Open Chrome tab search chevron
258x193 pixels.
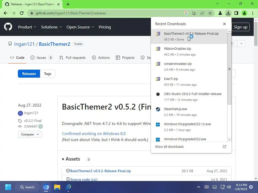click(x=217, y=4)
